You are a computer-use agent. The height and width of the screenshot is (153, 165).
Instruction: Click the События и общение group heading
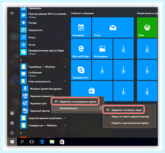point(82,13)
